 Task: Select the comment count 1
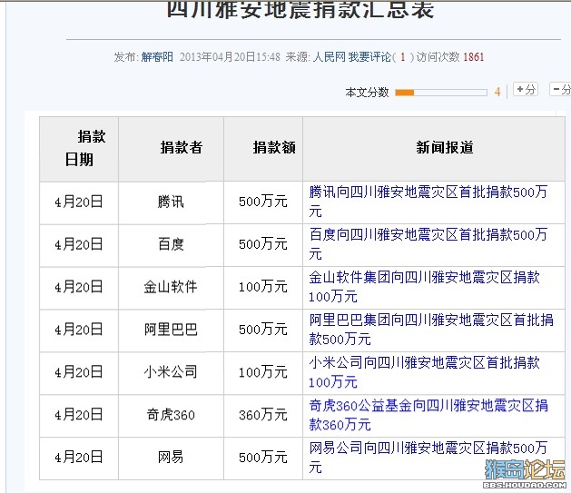click(x=402, y=57)
